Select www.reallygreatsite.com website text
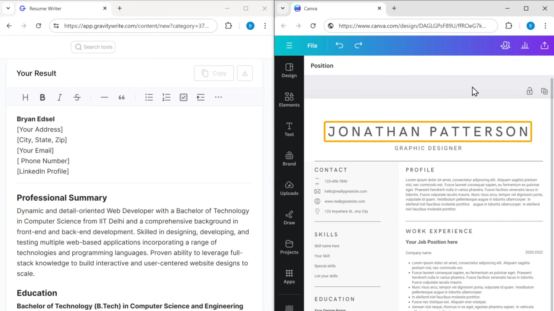 [x=345, y=201]
